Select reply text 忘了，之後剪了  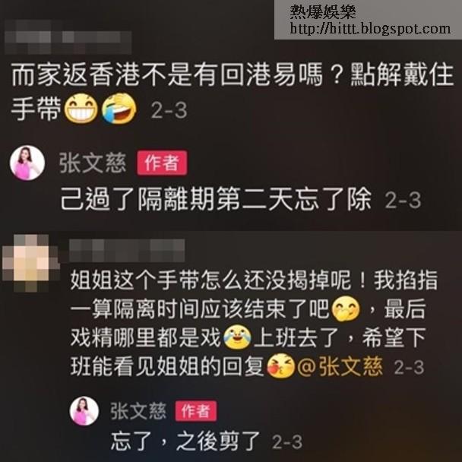tap(185, 441)
